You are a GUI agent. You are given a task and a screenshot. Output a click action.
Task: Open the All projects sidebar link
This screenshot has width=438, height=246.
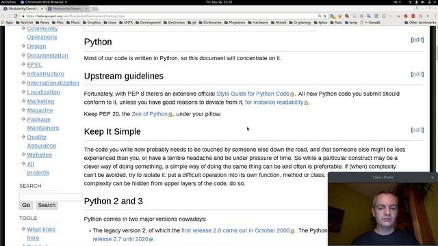click(x=38, y=168)
